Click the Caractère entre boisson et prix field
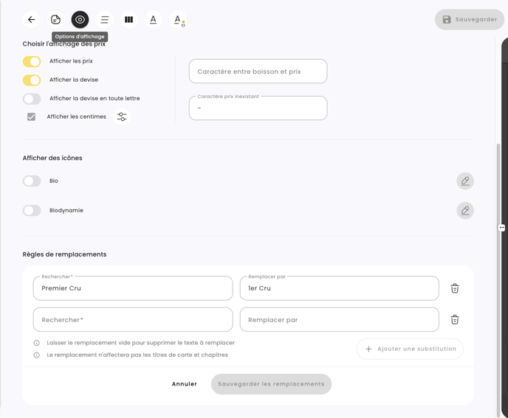 pyautogui.click(x=258, y=72)
